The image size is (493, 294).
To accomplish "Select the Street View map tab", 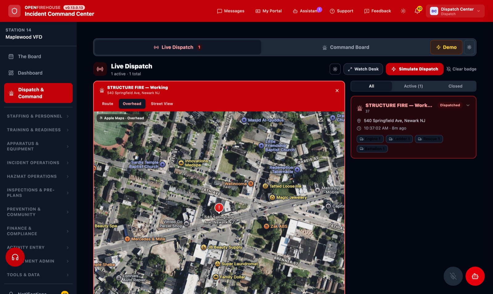I will click(162, 104).
